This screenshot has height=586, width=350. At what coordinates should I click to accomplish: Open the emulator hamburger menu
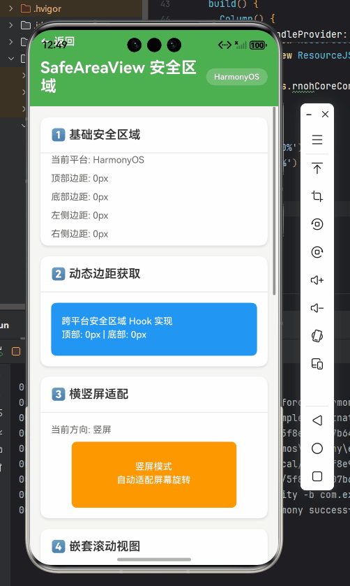coord(317,140)
